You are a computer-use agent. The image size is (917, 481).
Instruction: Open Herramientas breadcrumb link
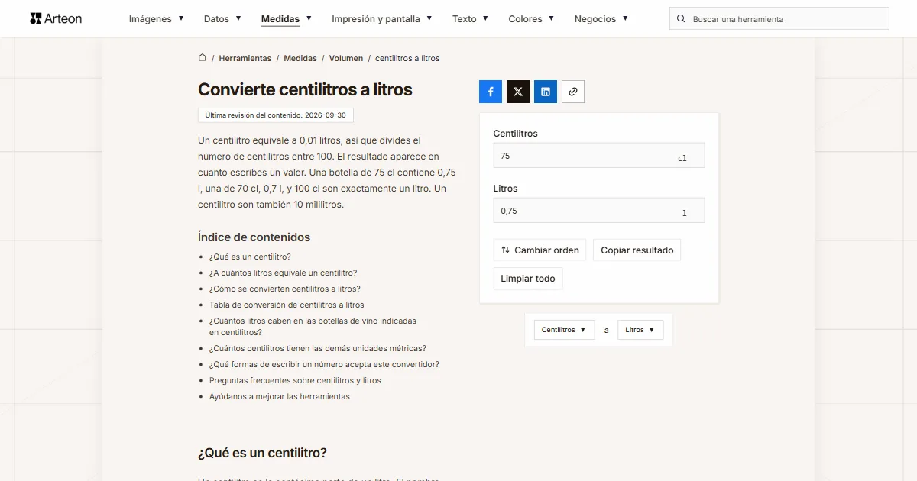pos(245,58)
